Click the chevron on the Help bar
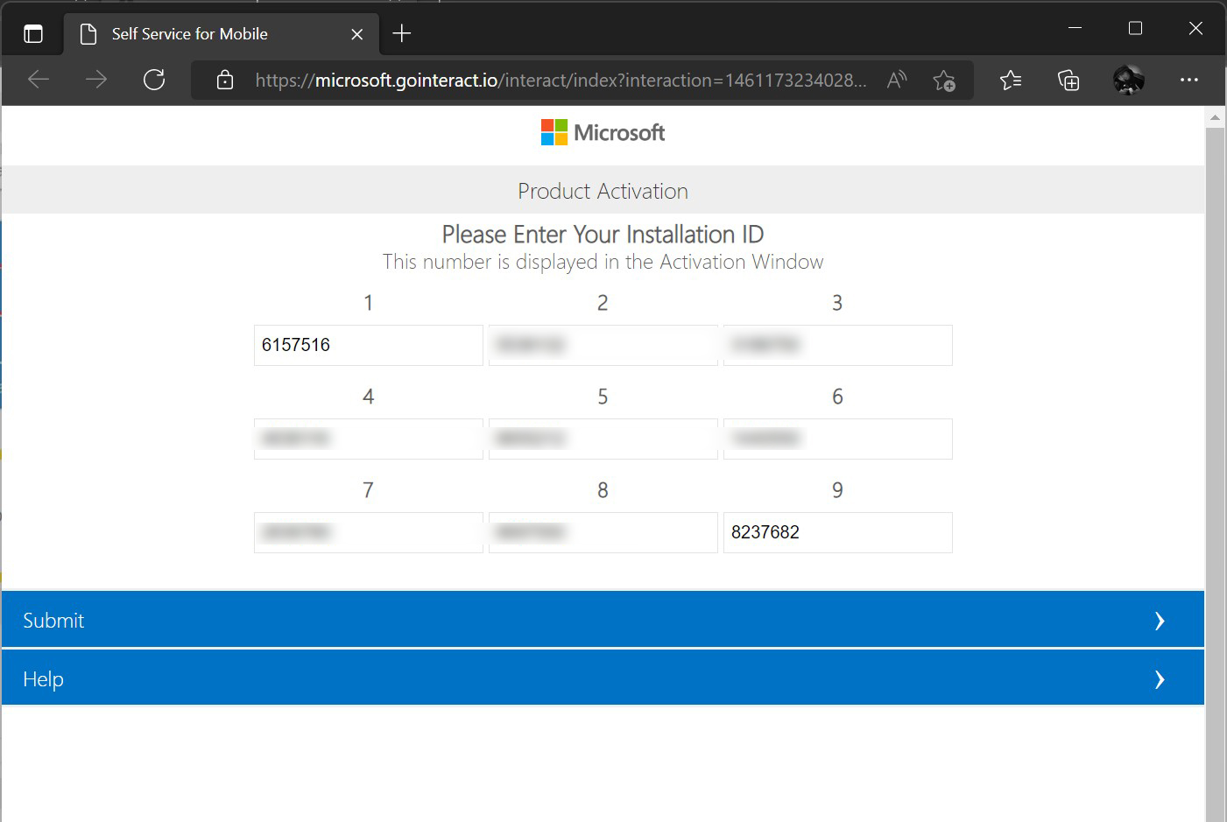 click(1160, 679)
